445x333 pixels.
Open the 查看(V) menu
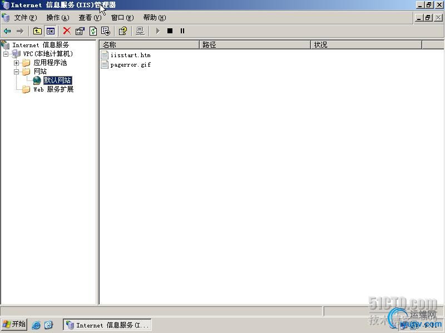coord(90,18)
